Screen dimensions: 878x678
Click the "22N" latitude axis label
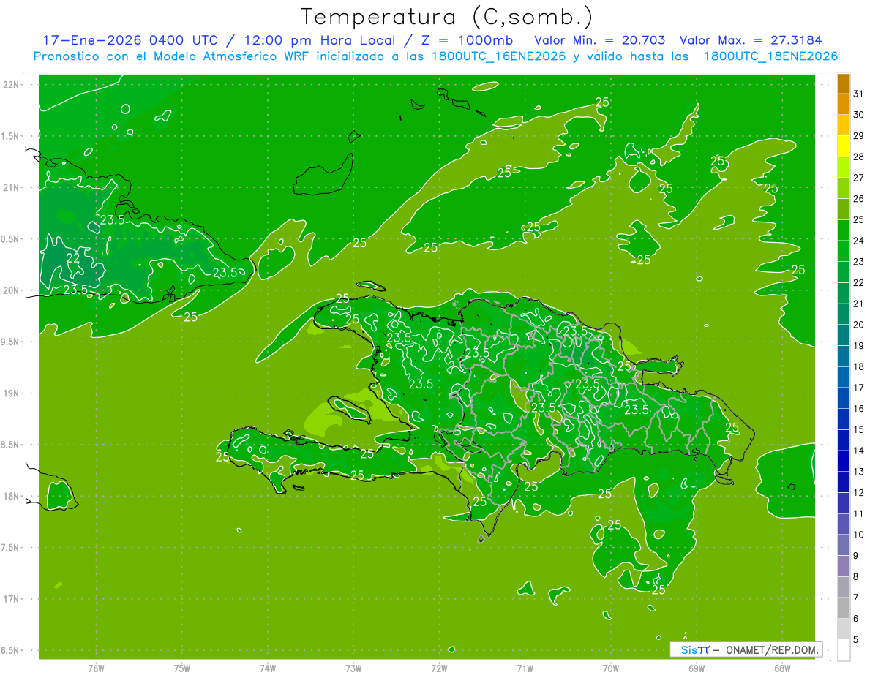(12, 85)
